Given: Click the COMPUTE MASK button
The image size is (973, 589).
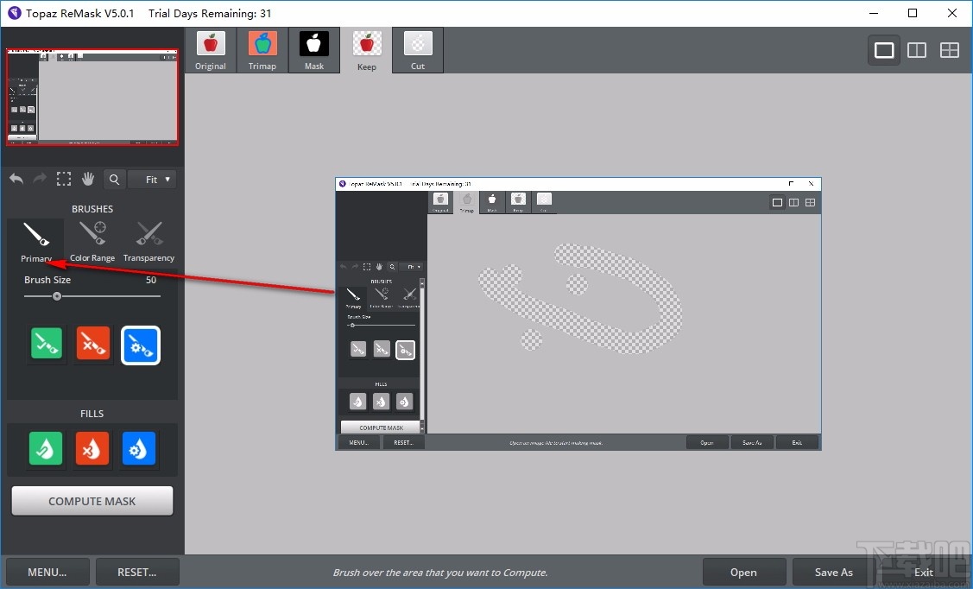Looking at the screenshot, I should coord(92,501).
